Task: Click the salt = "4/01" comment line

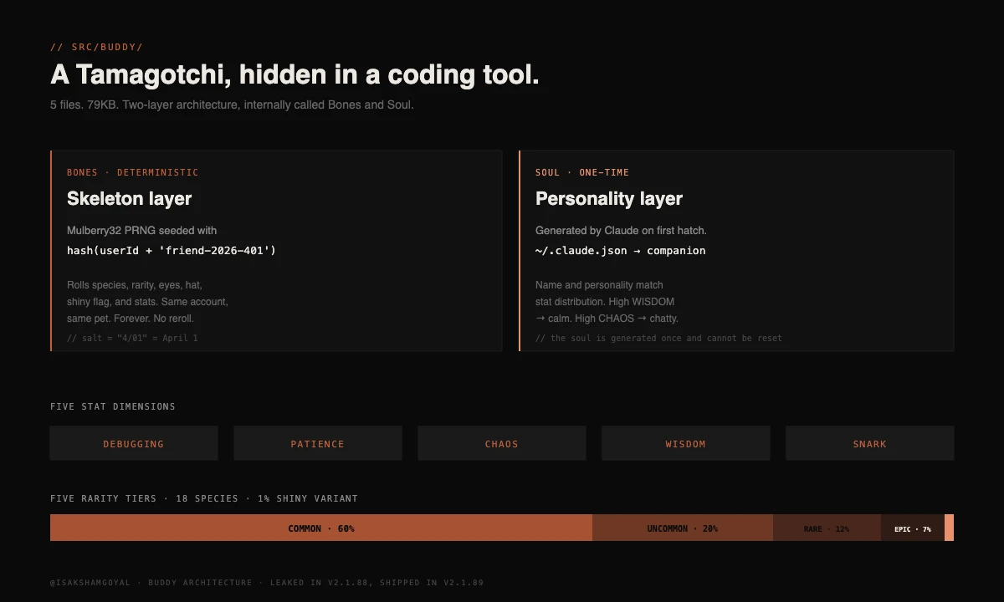Action: click(132, 339)
